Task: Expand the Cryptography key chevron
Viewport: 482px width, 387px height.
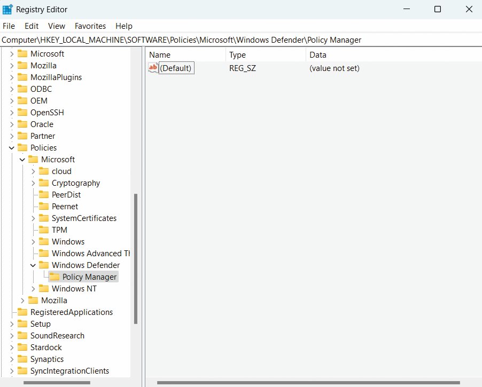Action: click(x=33, y=183)
